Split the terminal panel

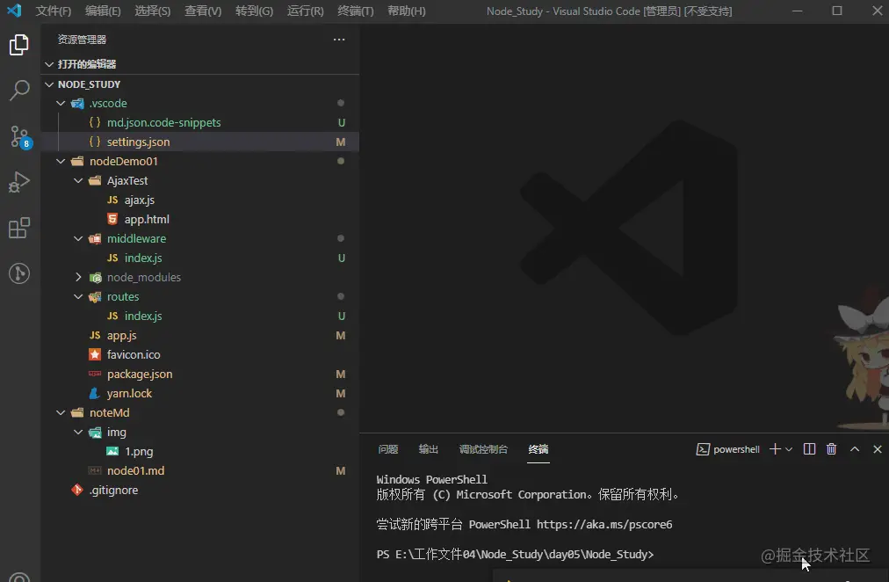pos(809,449)
